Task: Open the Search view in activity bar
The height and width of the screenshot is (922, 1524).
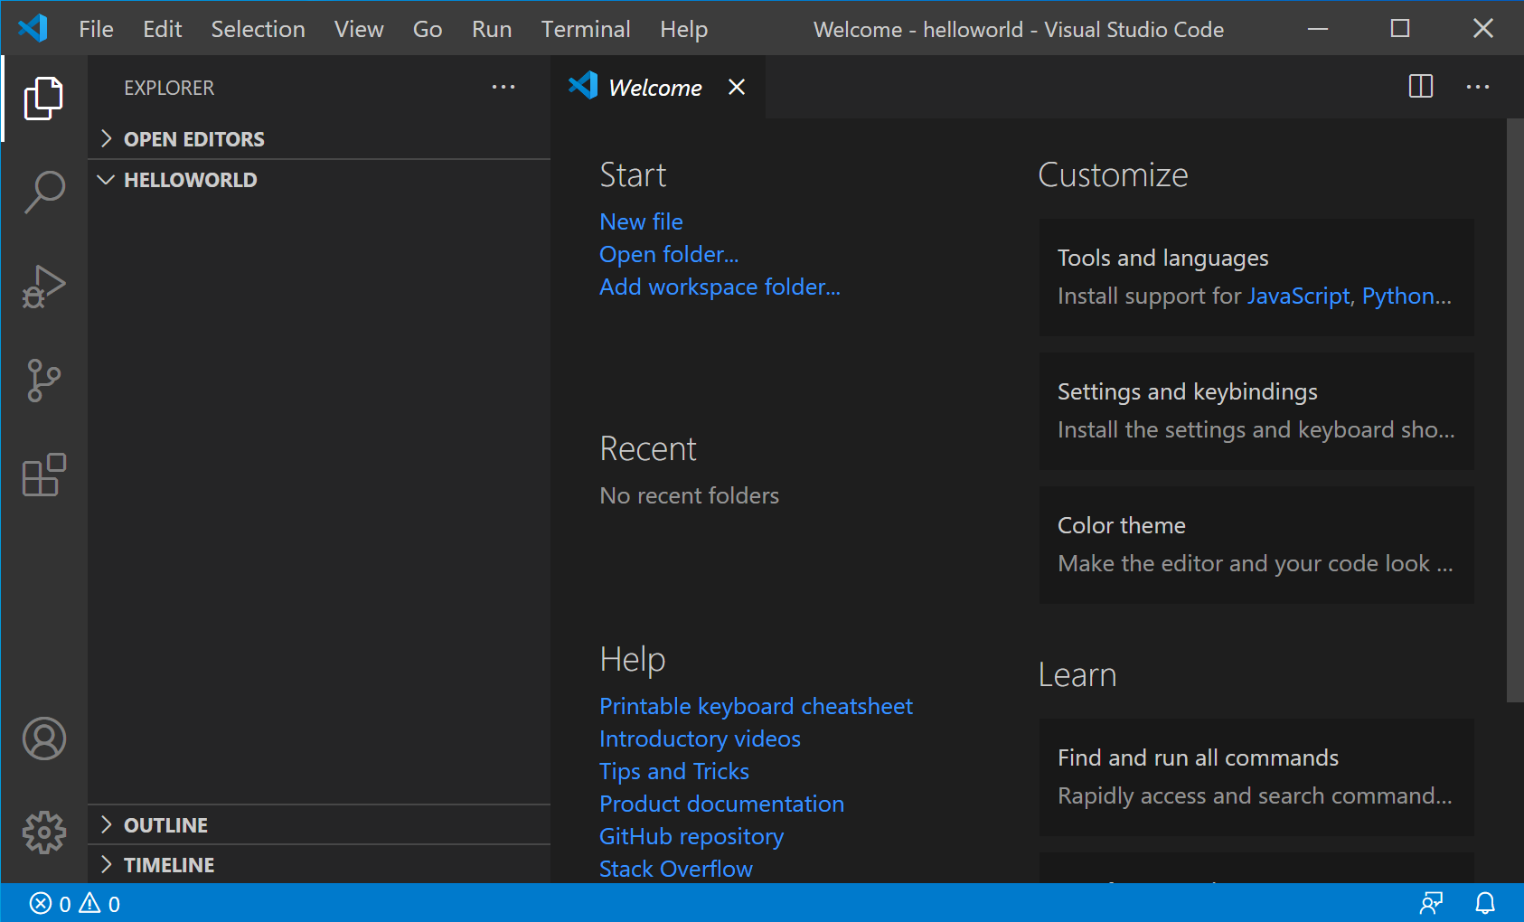Action: pos(43,193)
